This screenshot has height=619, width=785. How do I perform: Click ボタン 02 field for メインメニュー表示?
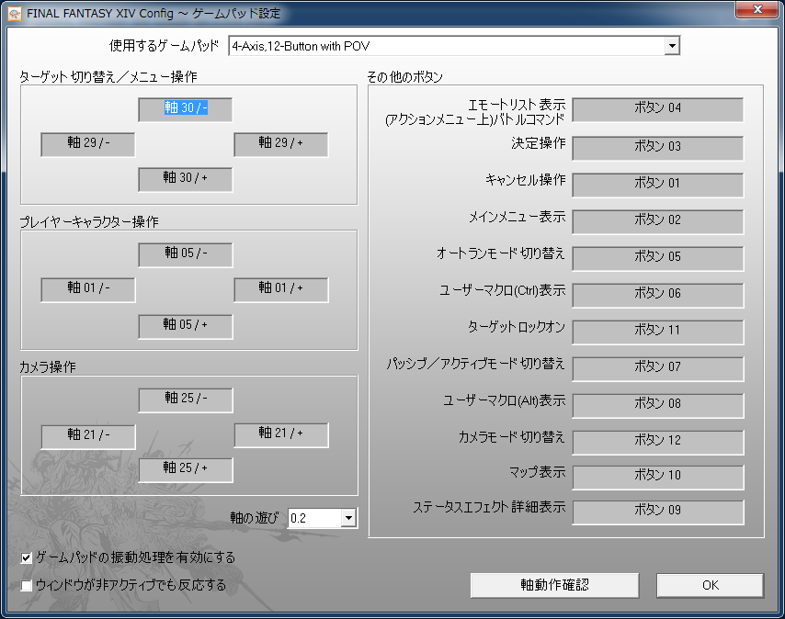pyautogui.click(x=658, y=221)
